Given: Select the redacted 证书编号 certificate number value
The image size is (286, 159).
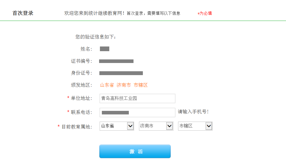Looking at the screenshot, I should [x=116, y=61].
